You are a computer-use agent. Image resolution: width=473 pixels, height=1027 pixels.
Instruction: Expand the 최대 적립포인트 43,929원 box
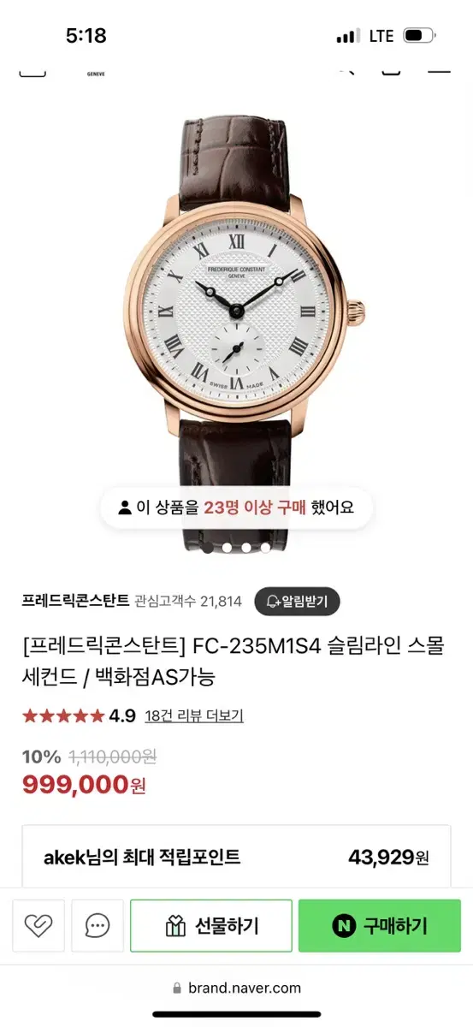point(236,858)
